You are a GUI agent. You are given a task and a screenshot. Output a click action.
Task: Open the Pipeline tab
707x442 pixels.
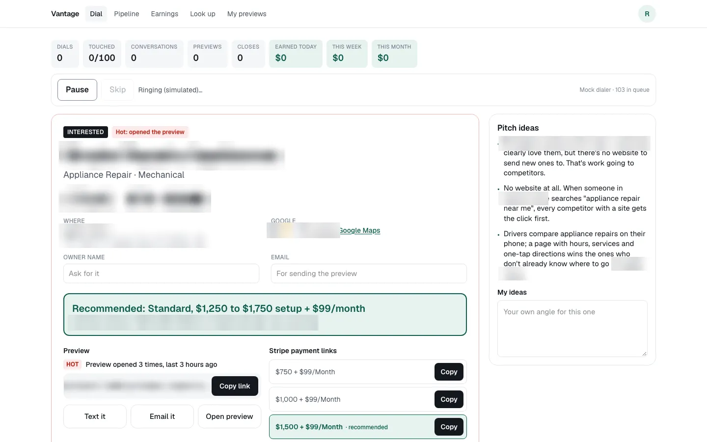coord(127,14)
